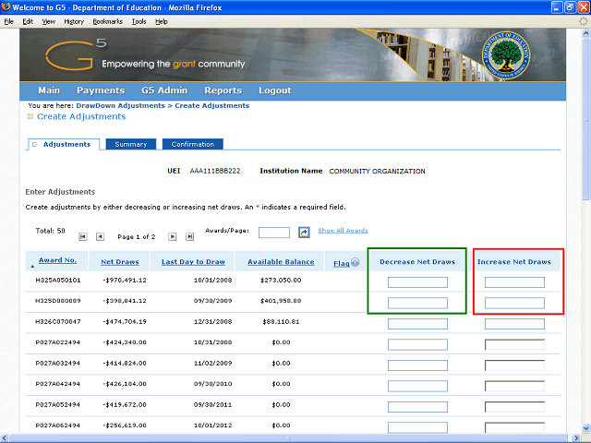Viewport: 591px width, 443px height.
Task: Click the Awards/Page input box
Action: (274, 233)
